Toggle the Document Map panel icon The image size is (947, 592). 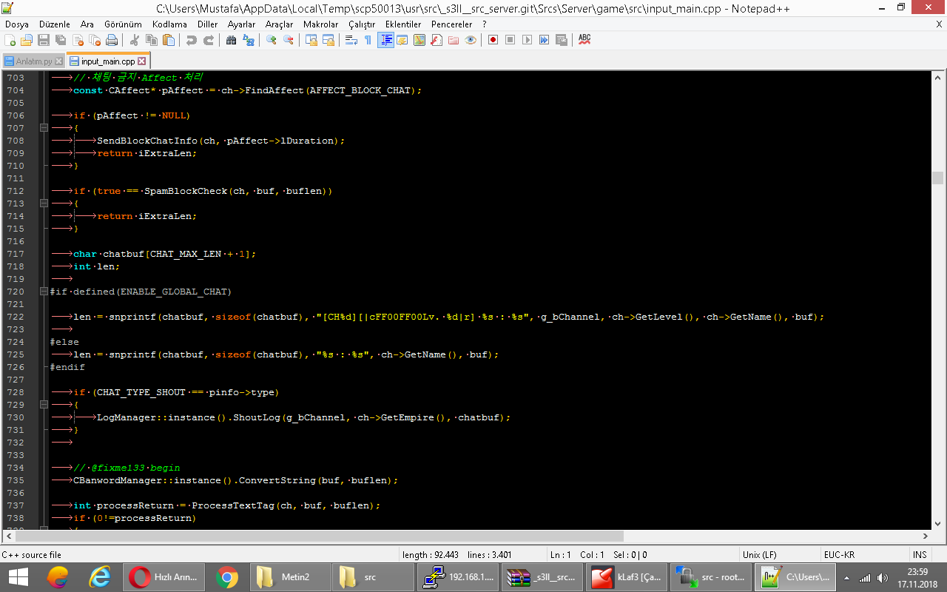[x=419, y=40]
